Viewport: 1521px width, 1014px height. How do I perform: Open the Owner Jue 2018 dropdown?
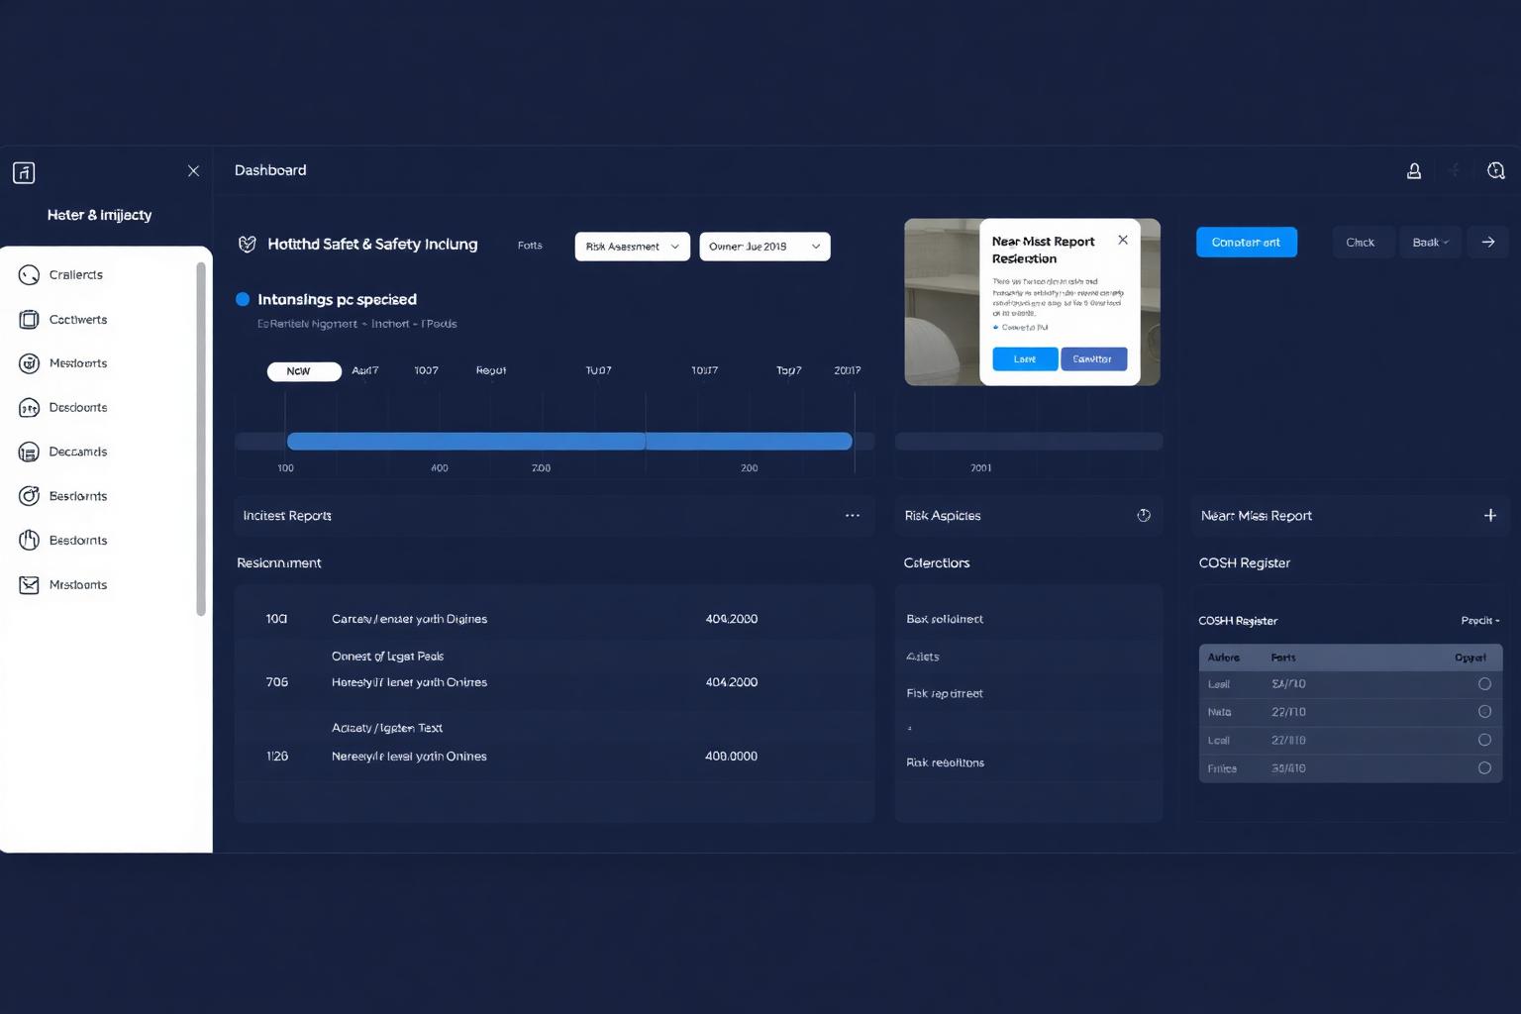764,247
